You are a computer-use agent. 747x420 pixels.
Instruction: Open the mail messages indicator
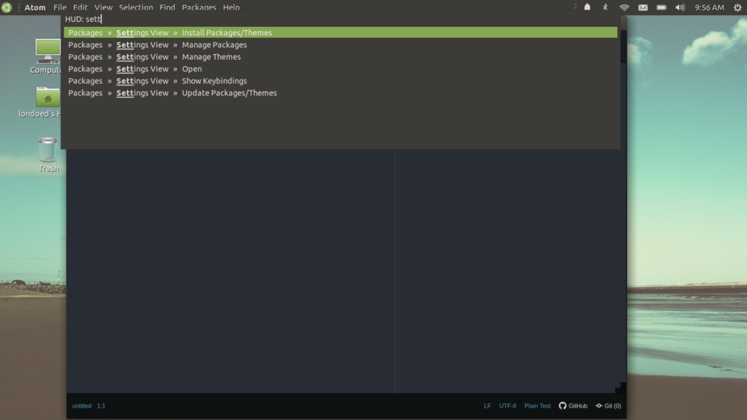click(x=643, y=7)
